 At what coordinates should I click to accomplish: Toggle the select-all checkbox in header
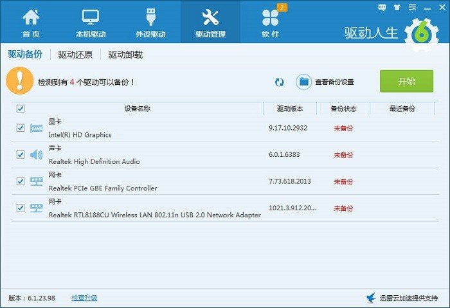pyautogui.click(x=21, y=109)
